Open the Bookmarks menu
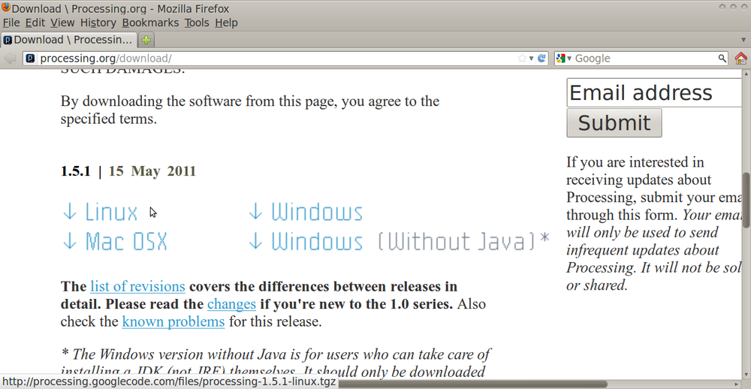Image resolution: width=751 pixels, height=389 pixels. click(150, 23)
